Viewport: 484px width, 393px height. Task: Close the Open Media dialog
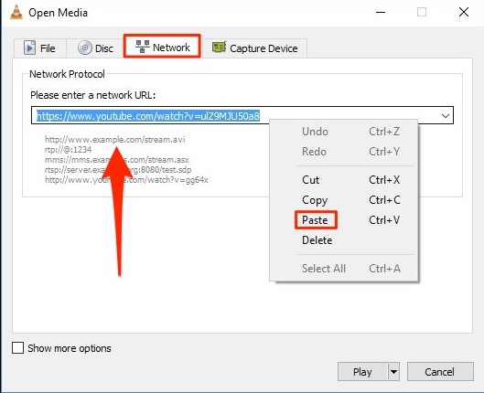point(464,12)
